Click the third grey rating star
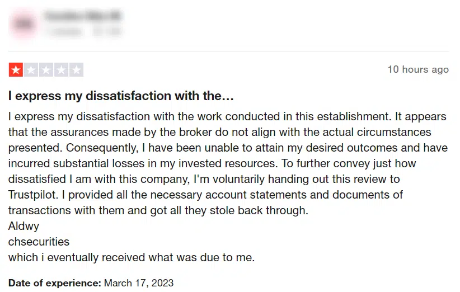This screenshot has height=292, width=460. 46,70
